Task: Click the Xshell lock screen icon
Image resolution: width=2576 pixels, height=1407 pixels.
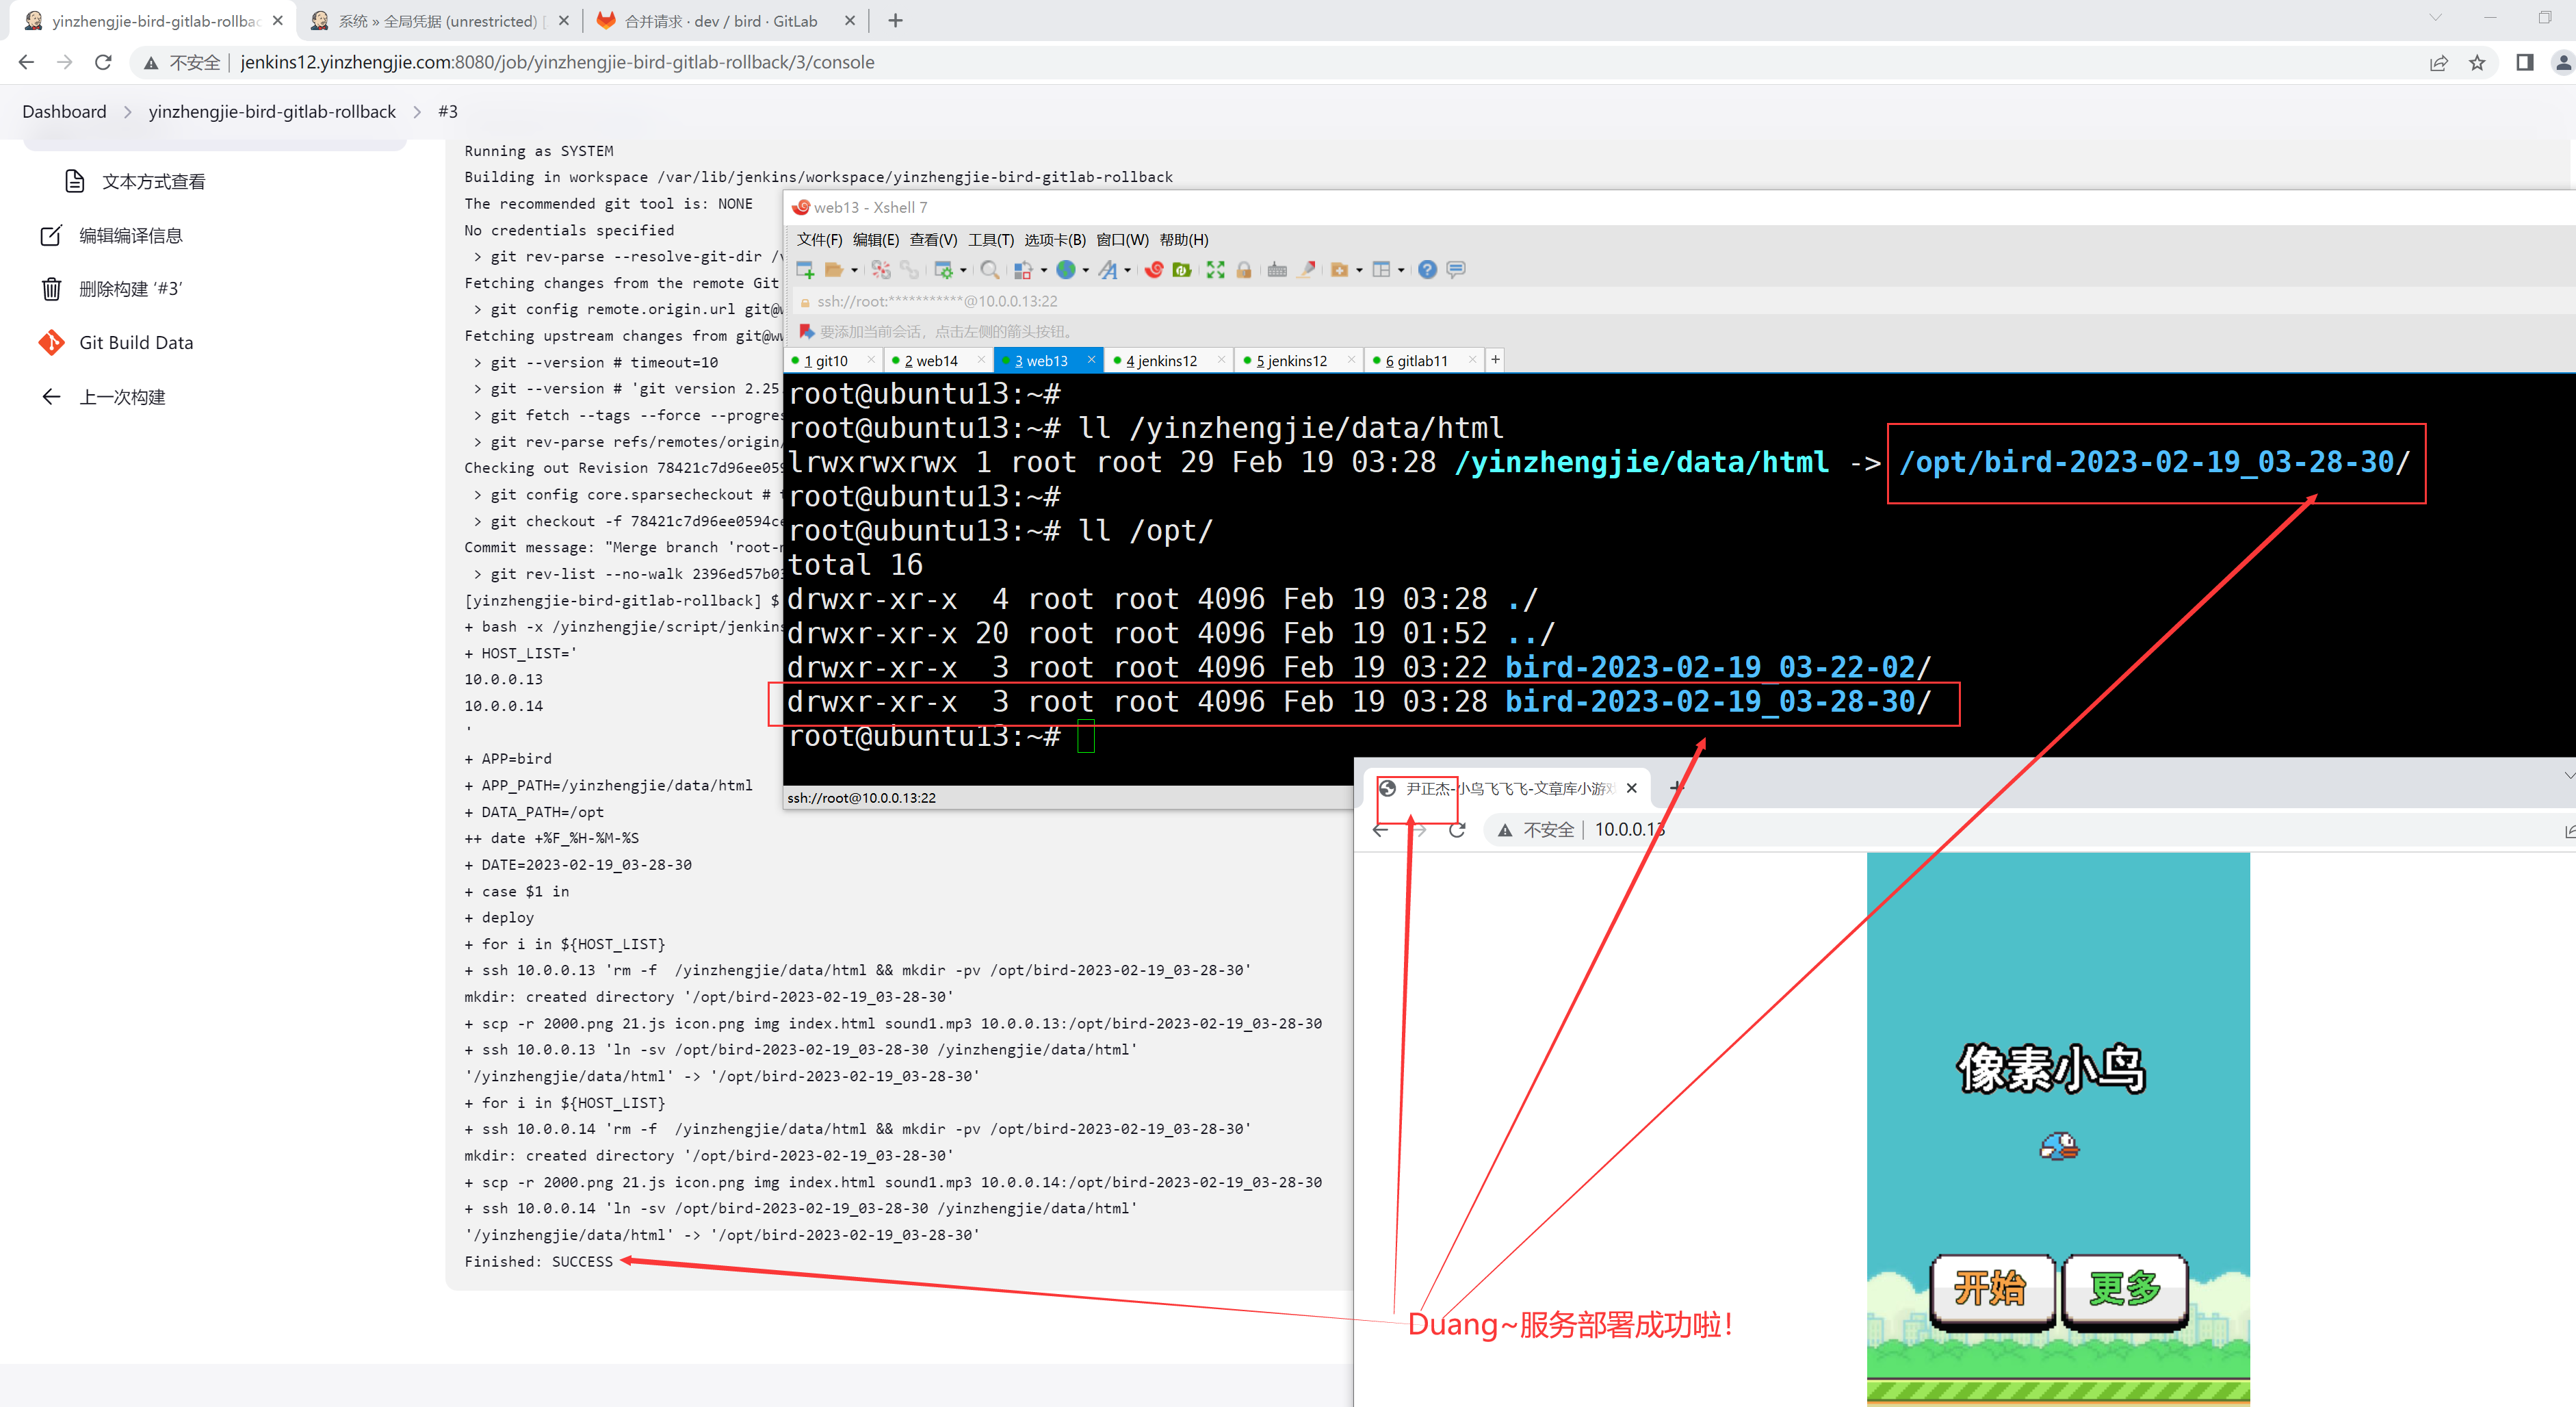Action: click(1244, 270)
